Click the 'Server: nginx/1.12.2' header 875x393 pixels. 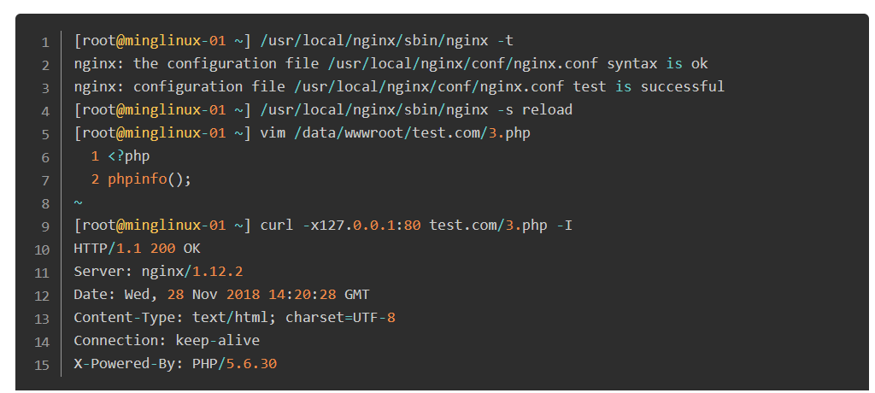point(158,272)
